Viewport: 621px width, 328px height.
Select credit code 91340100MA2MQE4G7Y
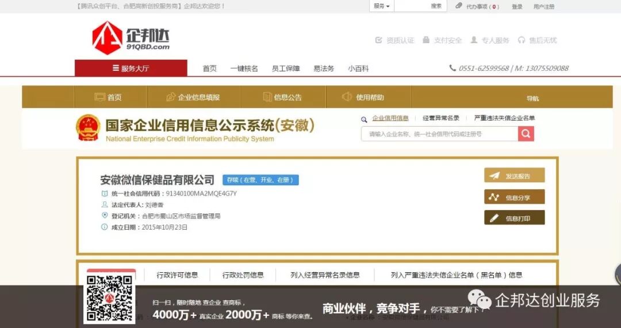(x=201, y=194)
